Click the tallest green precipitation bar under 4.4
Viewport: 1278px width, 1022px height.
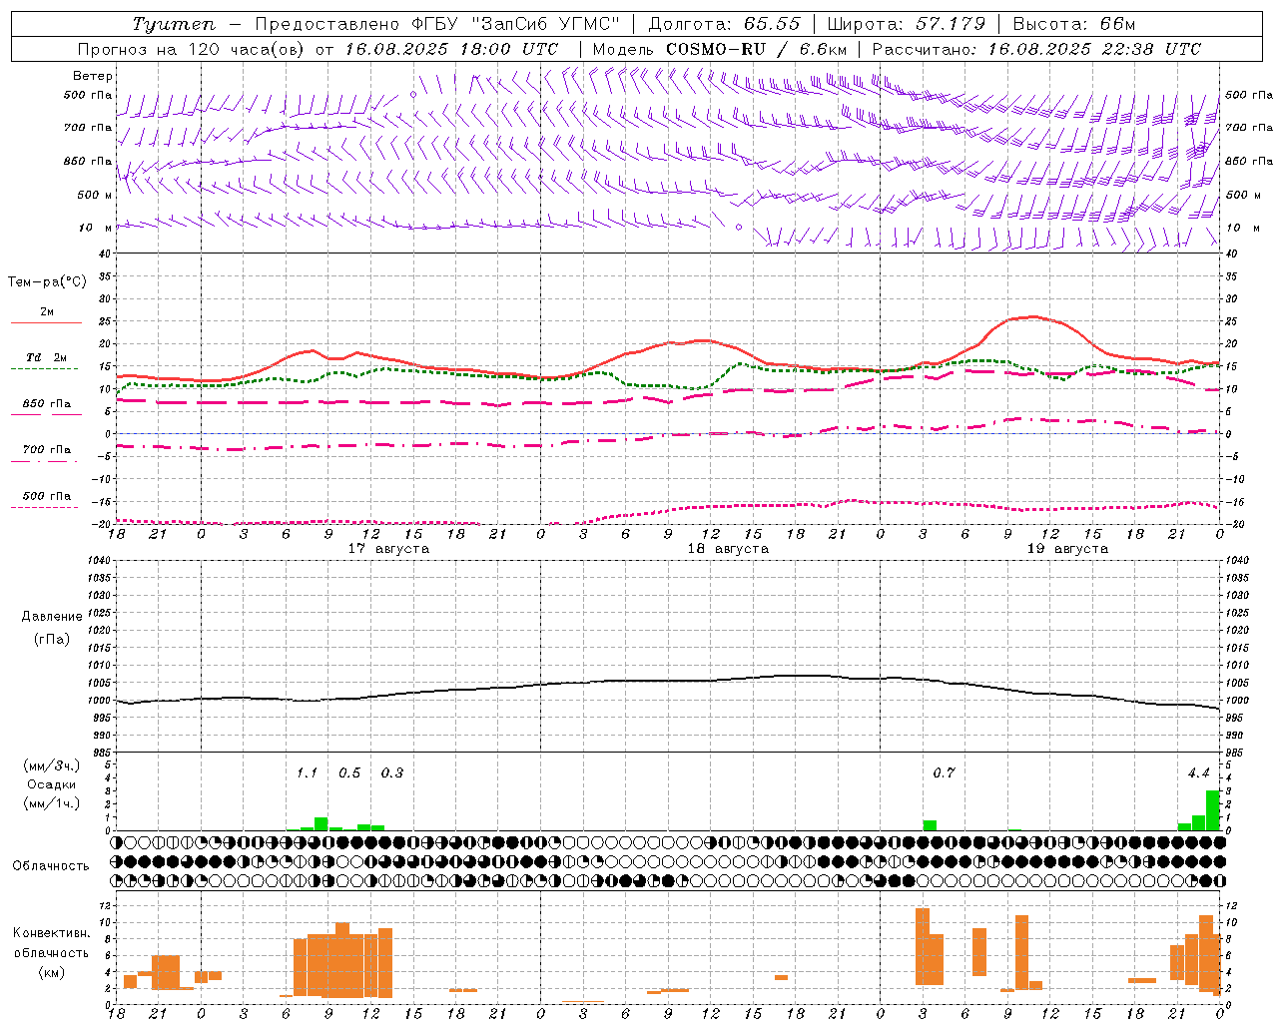[x=1212, y=810]
